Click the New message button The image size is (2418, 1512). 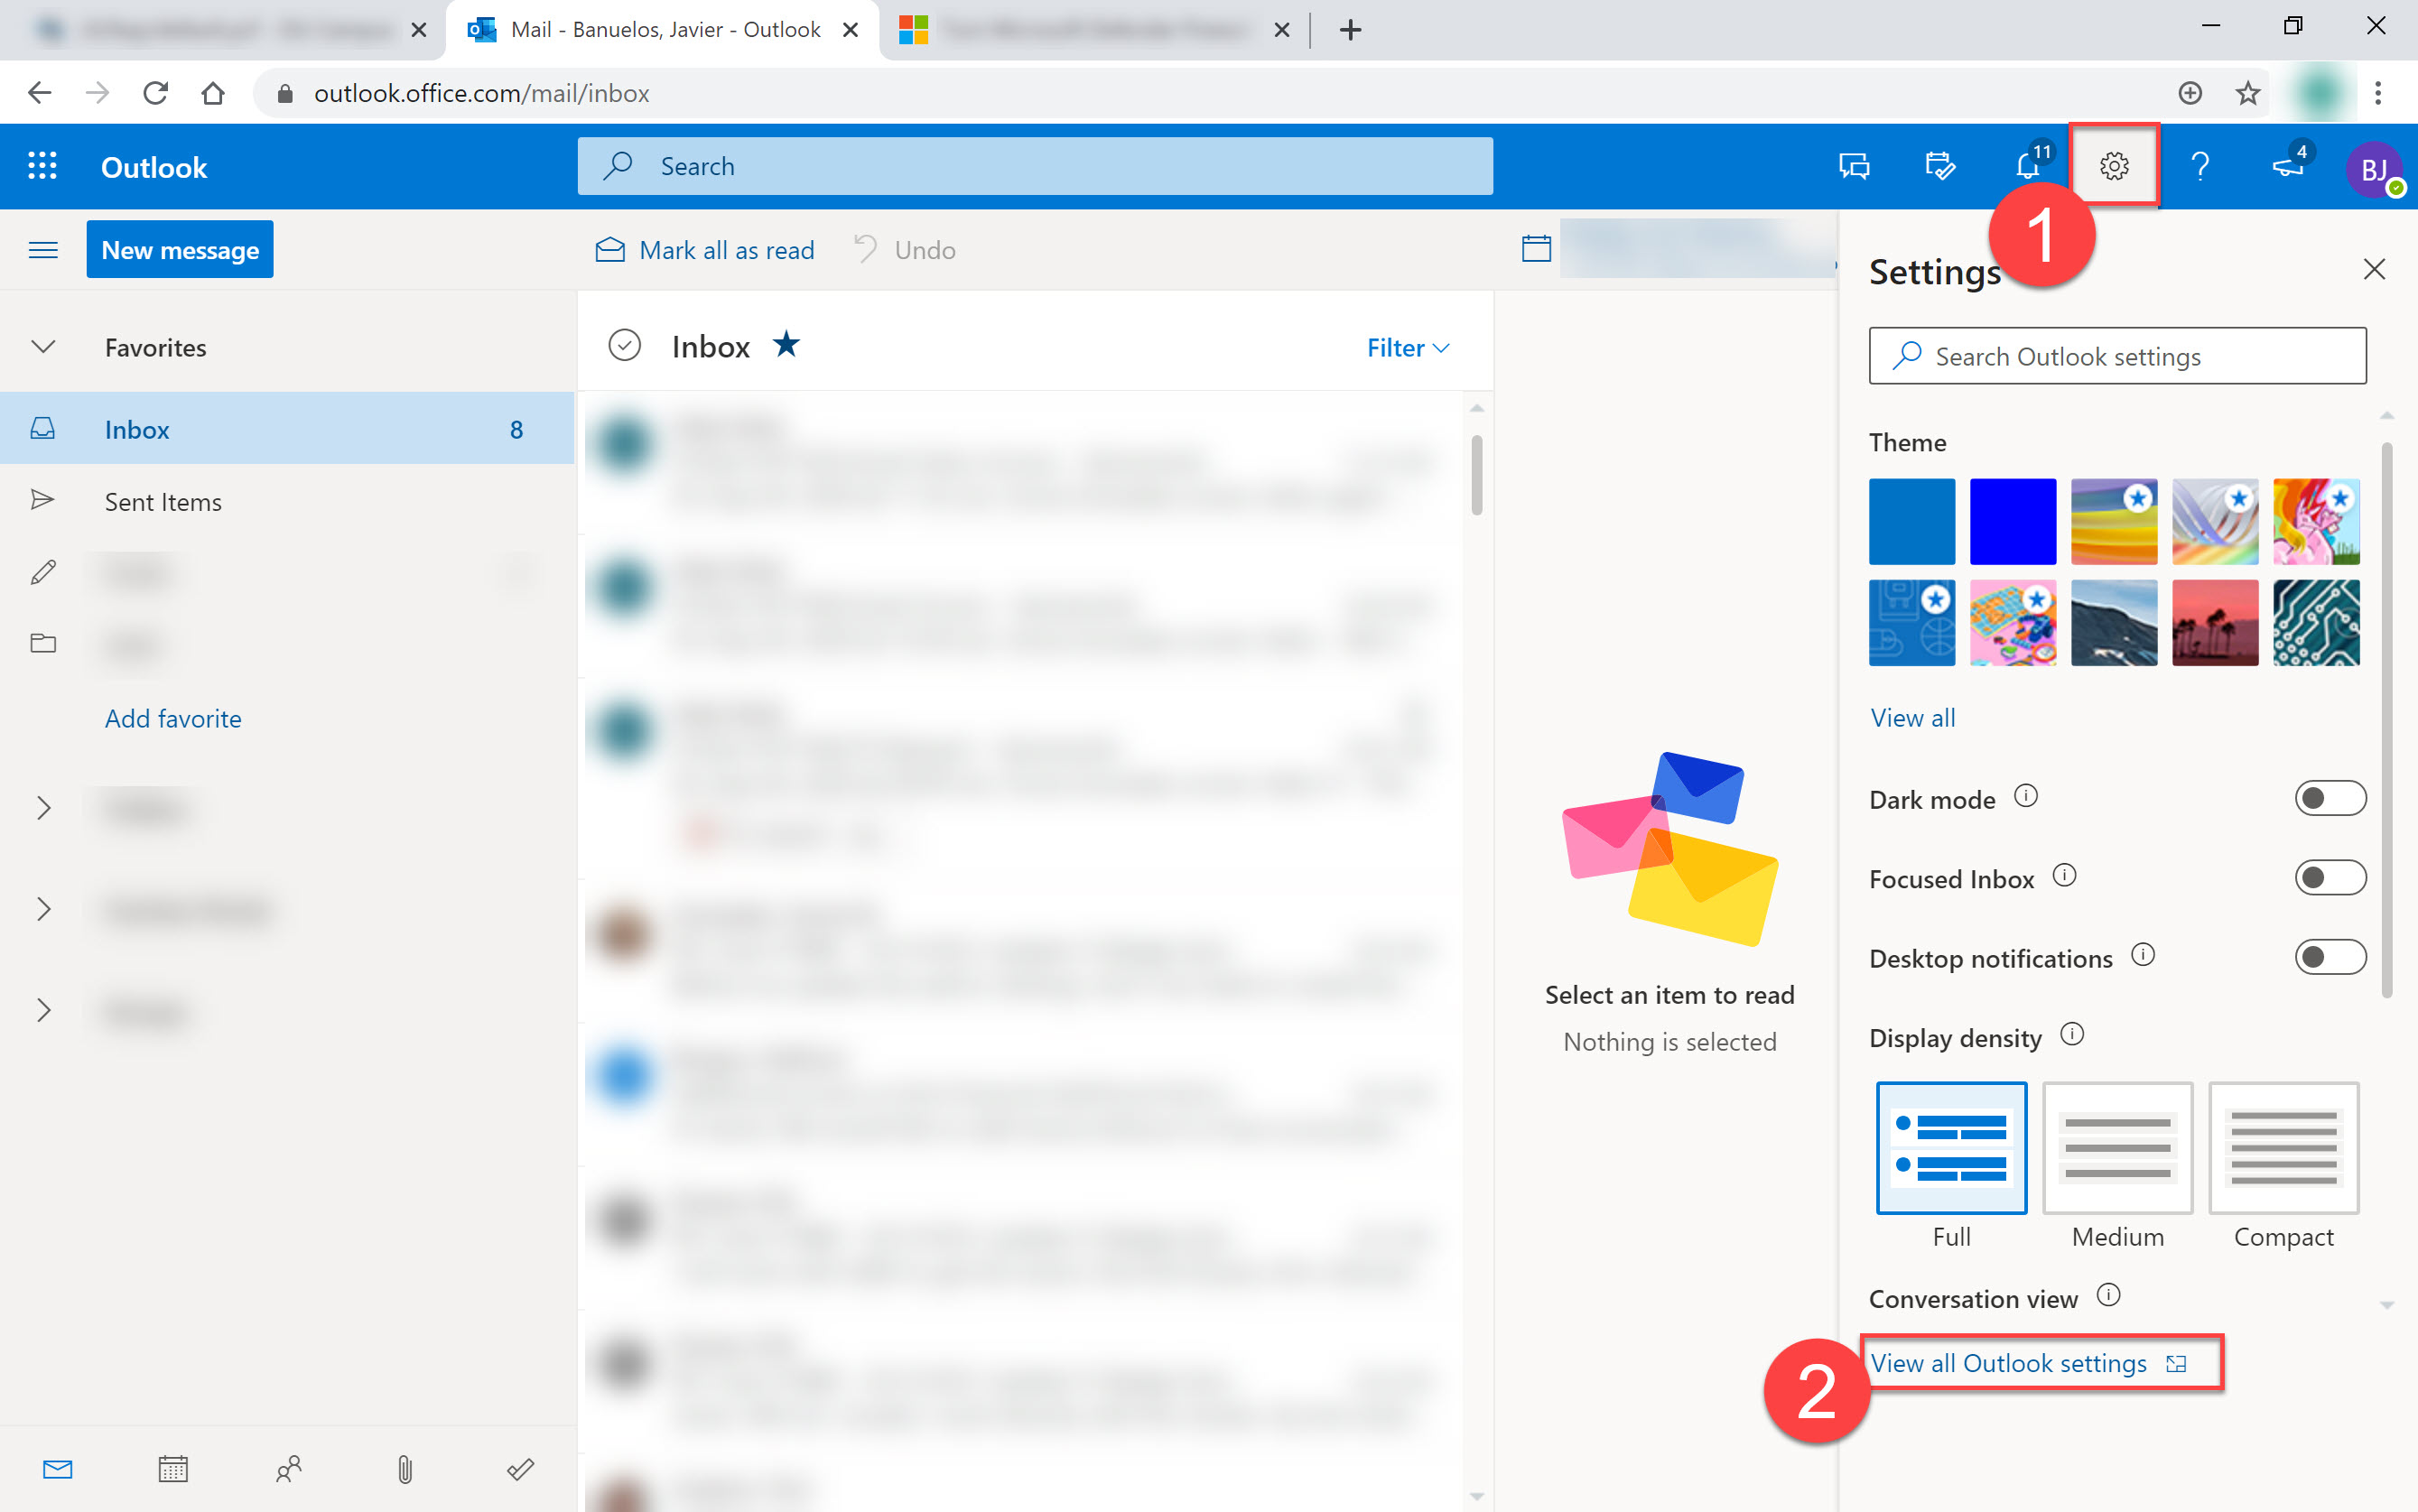[x=180, y=249]
